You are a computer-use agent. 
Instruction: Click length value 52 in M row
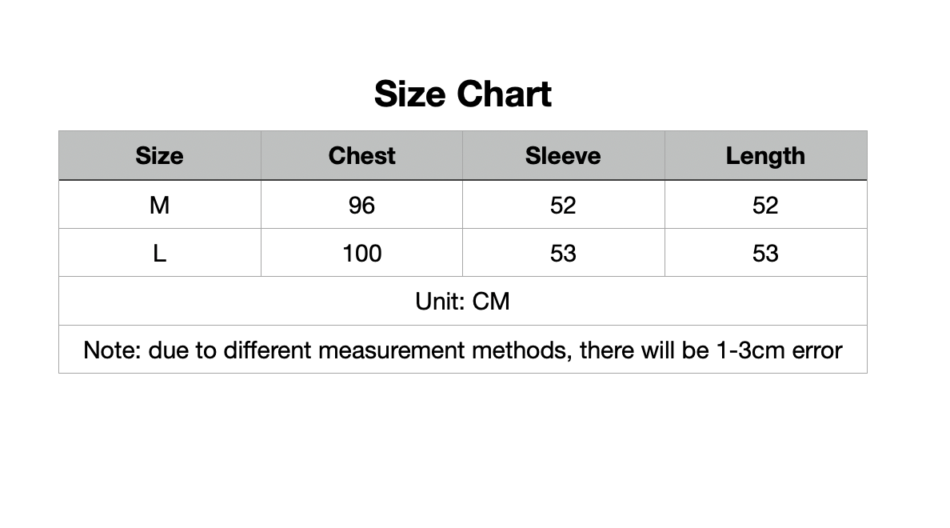click(765, 206)
